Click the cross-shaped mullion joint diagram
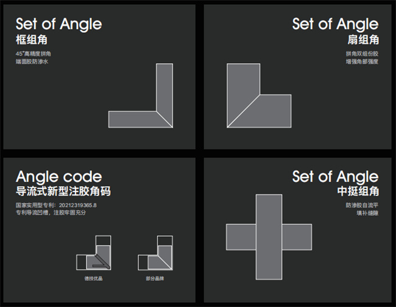The width and height of the screenshot is (396, 307). (269, 237)
